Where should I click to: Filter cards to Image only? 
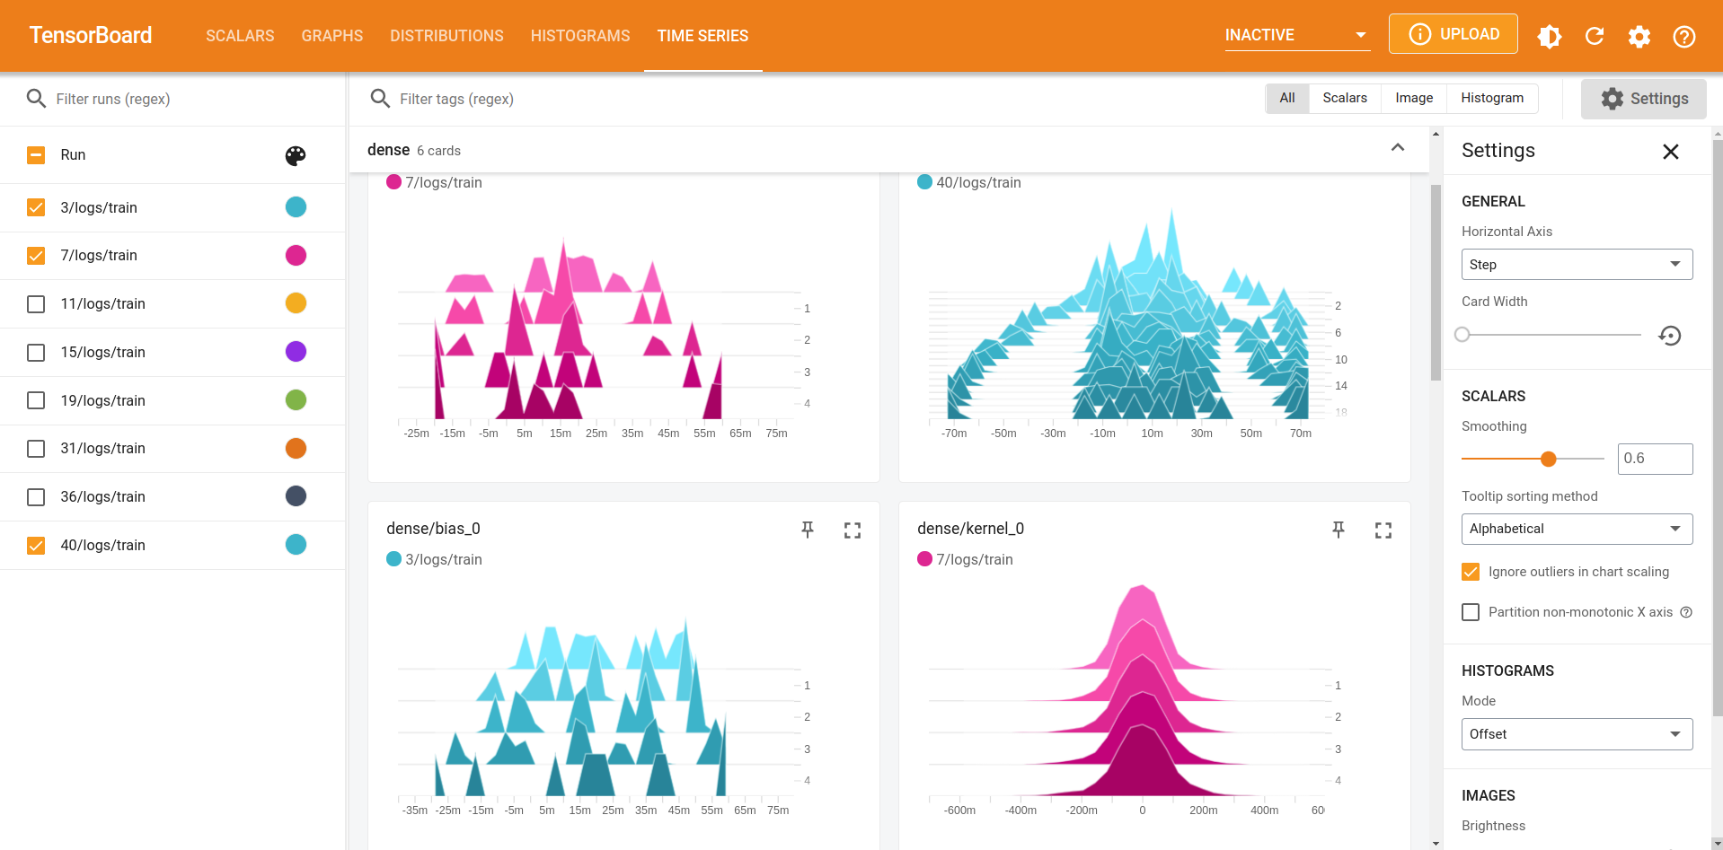tap(1414, 98)
